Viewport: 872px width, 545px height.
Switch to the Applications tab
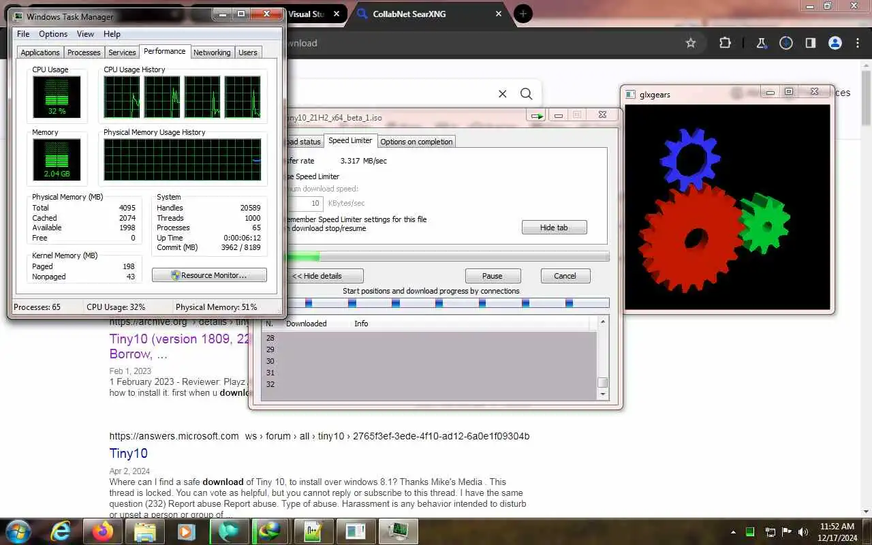[x=40, y=52]
